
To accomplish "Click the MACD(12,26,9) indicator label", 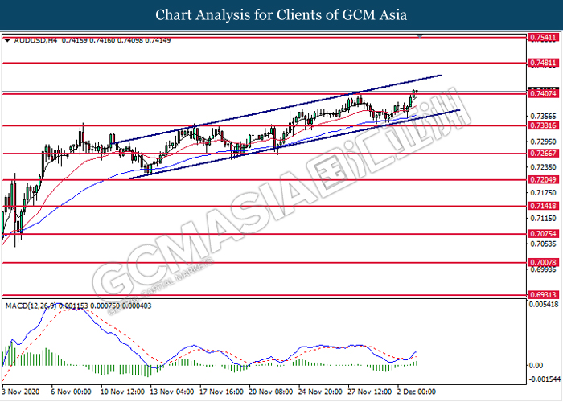I will pyautogui.click(x=31, y=306).
